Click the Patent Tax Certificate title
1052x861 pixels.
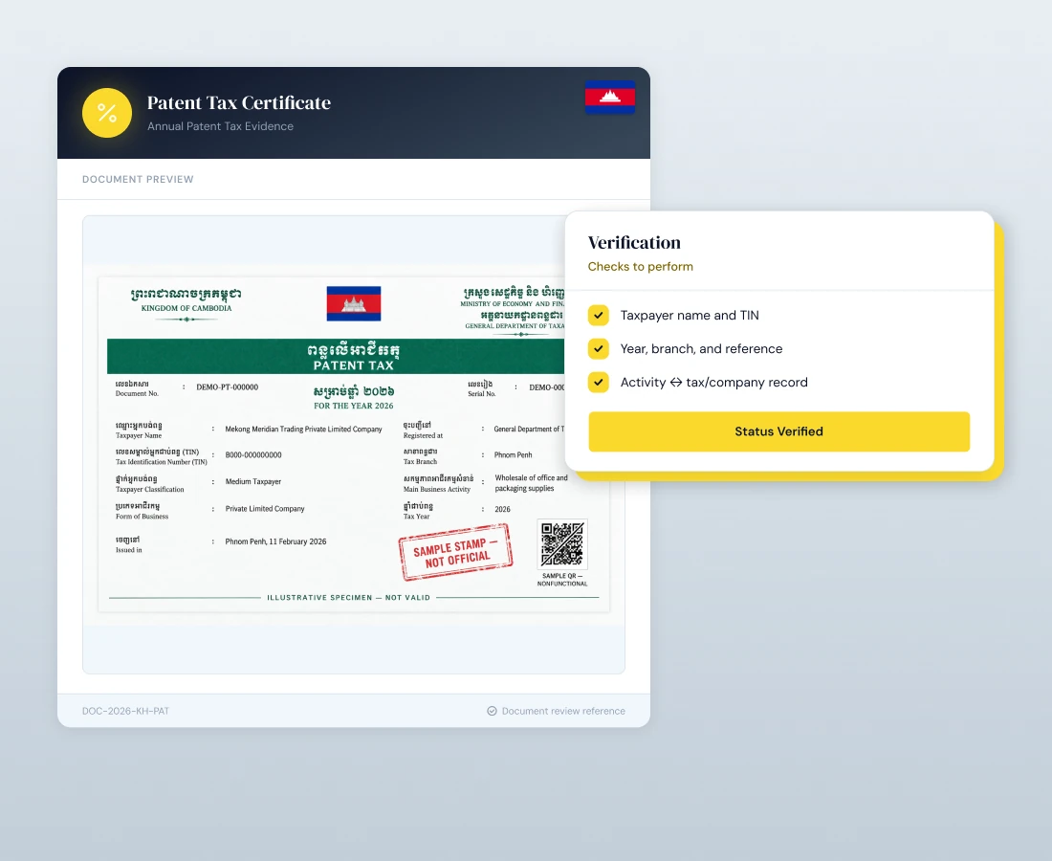click(239, 102)
